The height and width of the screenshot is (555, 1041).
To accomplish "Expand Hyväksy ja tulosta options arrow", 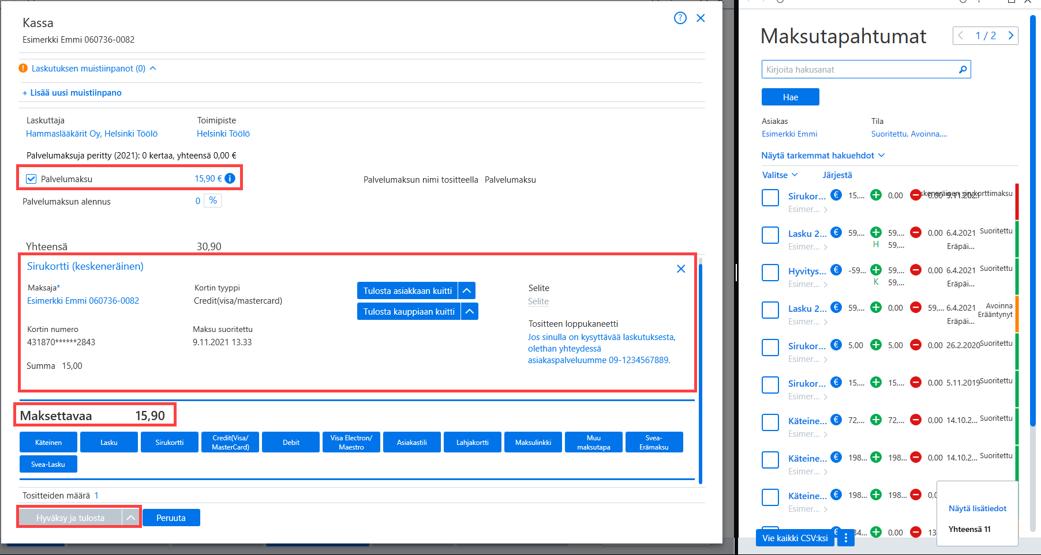I will 131,518.
